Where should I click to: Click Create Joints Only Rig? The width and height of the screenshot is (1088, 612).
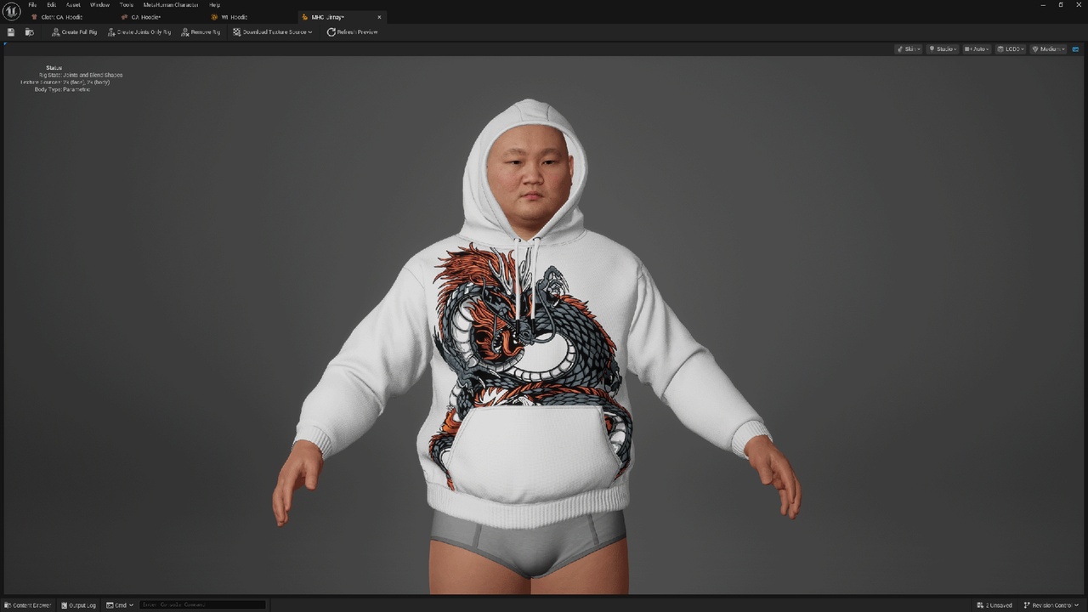coord(139,32)
